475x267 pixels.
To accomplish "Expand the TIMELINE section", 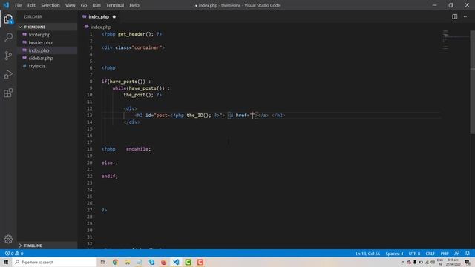I will (x=47, y=245).
